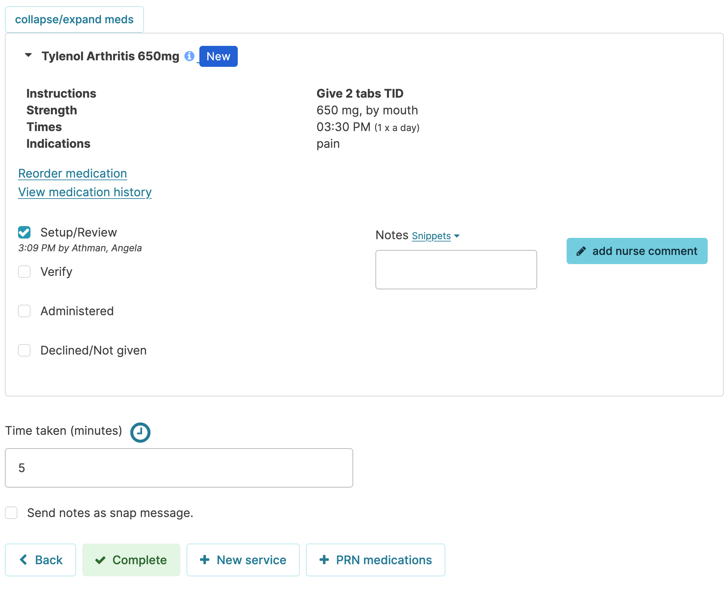The width and height of the screenshot is (728, 595).
Task: Click the plus icon on PRN medications
Action: tap(324, 560)
